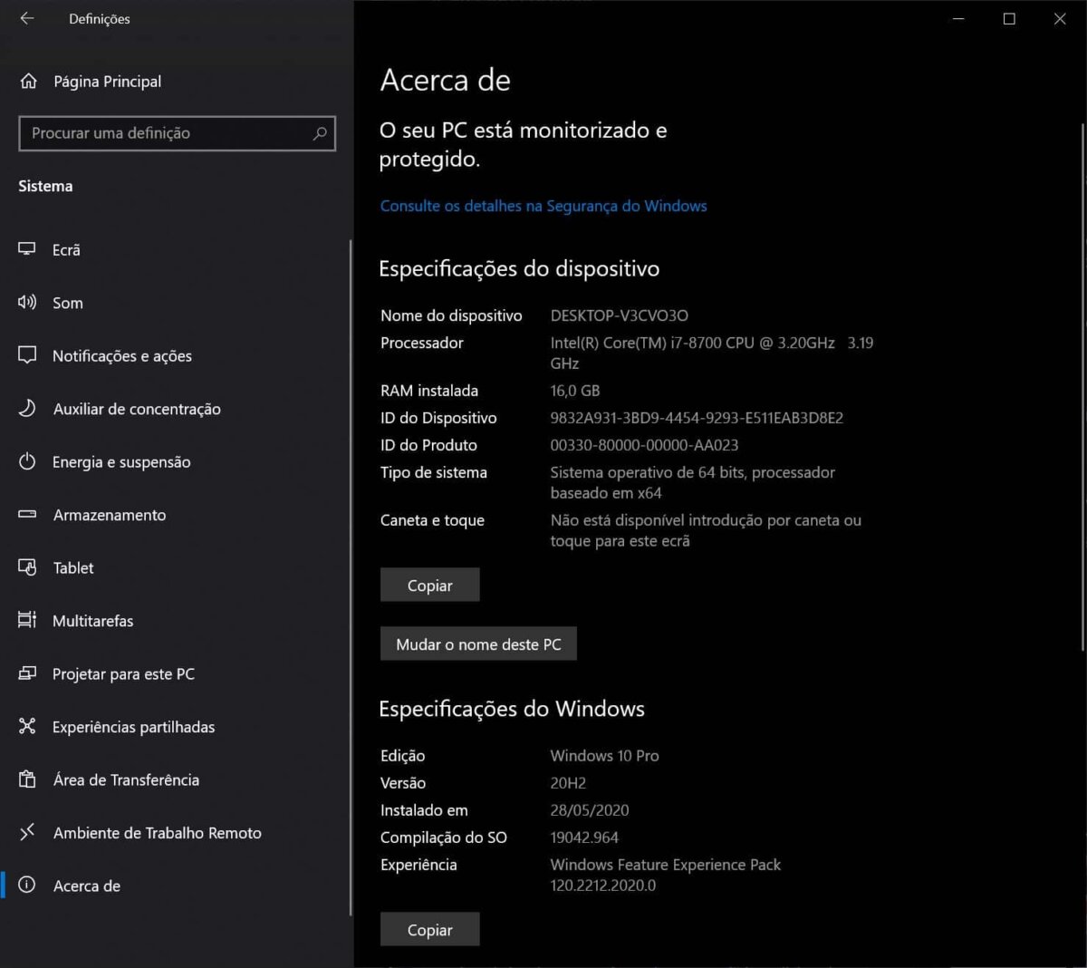Click the Especificações do Windows heading

coord(512,709)
